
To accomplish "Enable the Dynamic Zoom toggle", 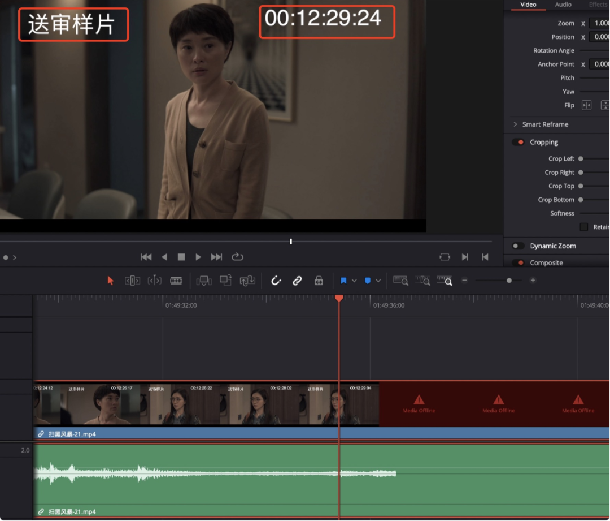I will pos(518,246).
